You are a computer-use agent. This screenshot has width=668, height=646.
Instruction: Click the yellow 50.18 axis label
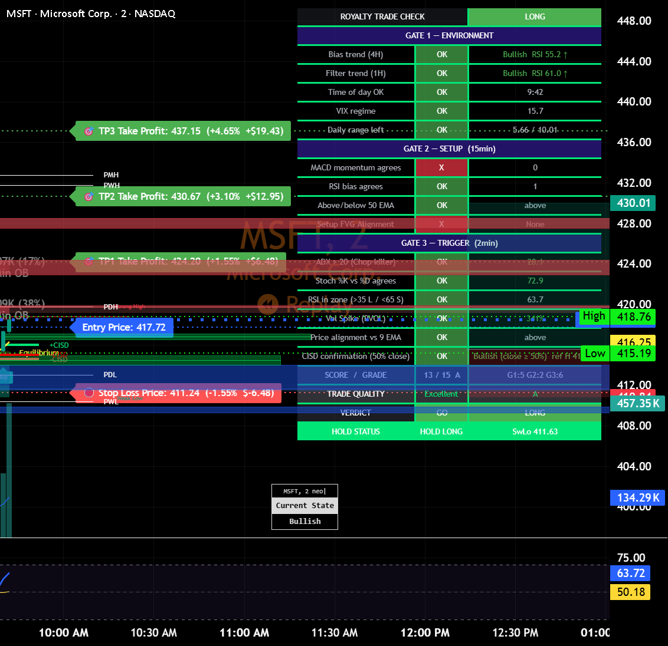pos(630,592)
